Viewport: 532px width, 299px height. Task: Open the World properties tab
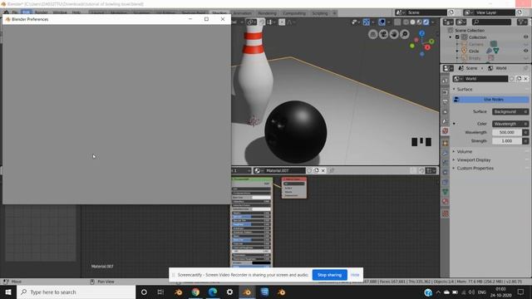point(446,131)
